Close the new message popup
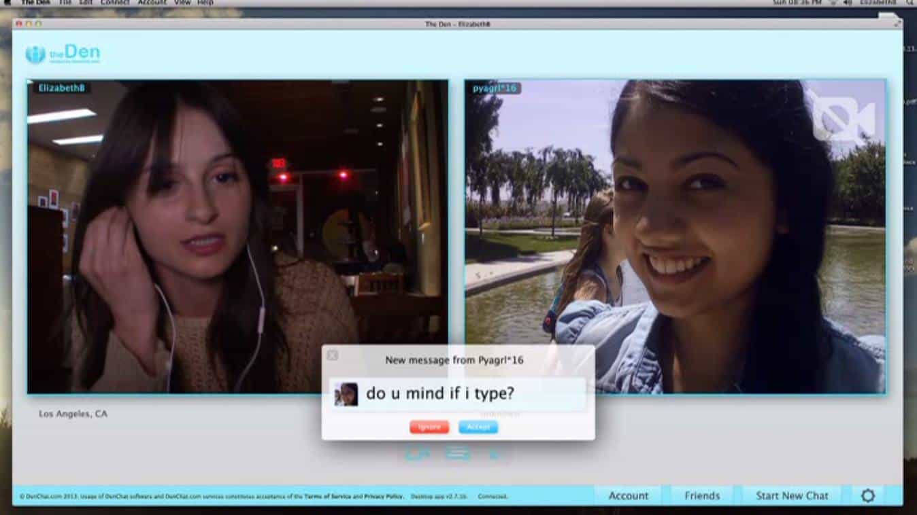Viewport: 917px width, 515px height. pyautogui.click(x=332, y=355)
